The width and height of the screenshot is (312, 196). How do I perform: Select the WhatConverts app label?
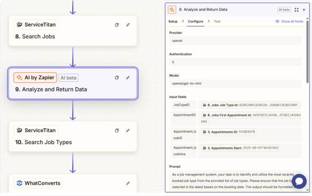[x=38, y=183]
